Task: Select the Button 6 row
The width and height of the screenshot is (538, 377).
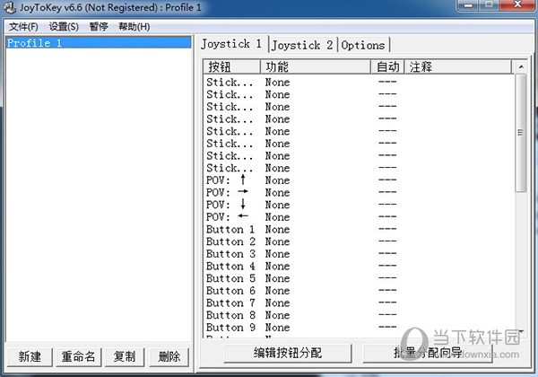Action: [359, 291]
